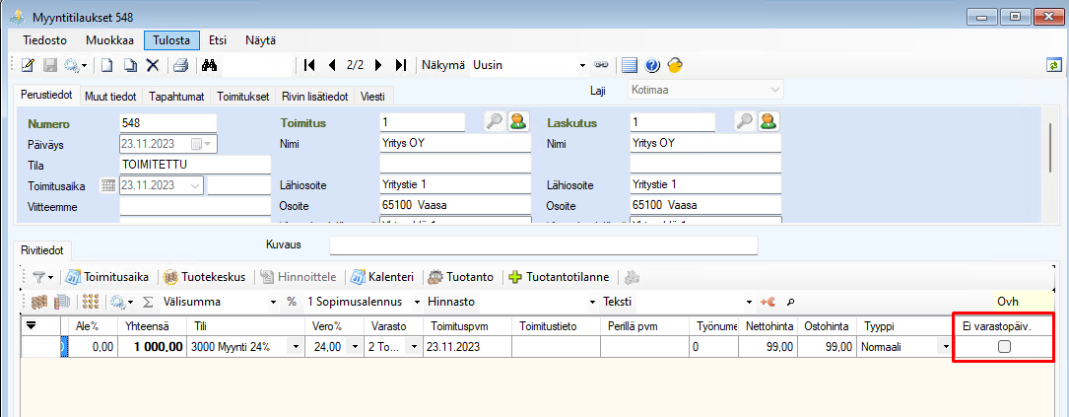Click the print icon in toolbar

pos(180,65)
